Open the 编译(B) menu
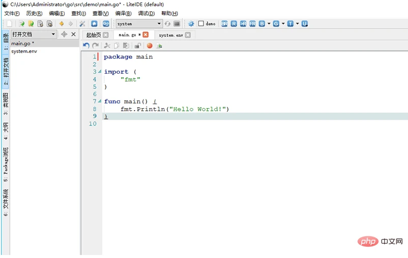The height and width of the screenshot is (258, 408). tap(123, 13)
